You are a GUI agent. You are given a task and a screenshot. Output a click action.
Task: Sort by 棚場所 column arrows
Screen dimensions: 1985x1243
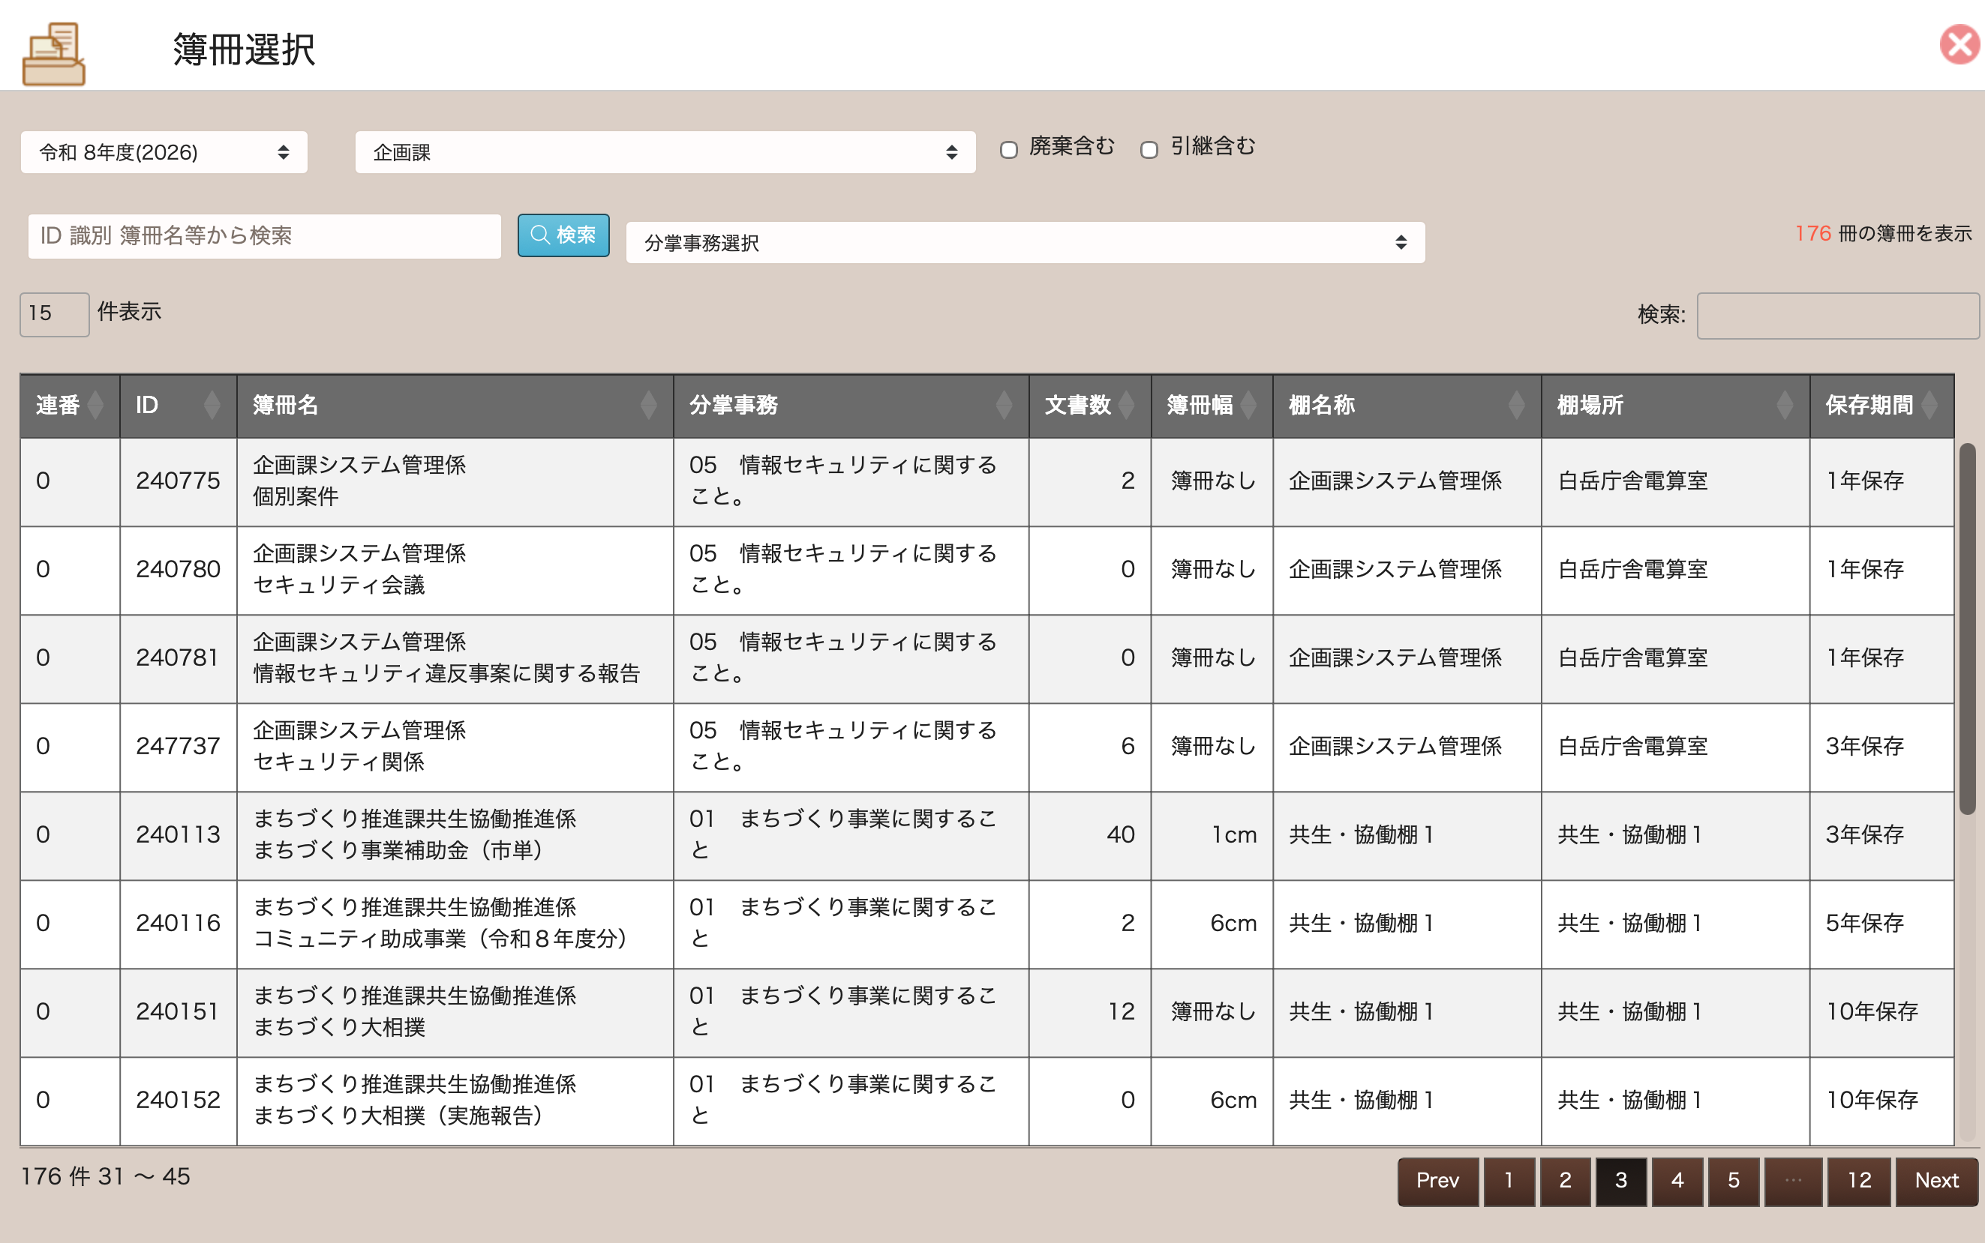[x=1784, y=406]
